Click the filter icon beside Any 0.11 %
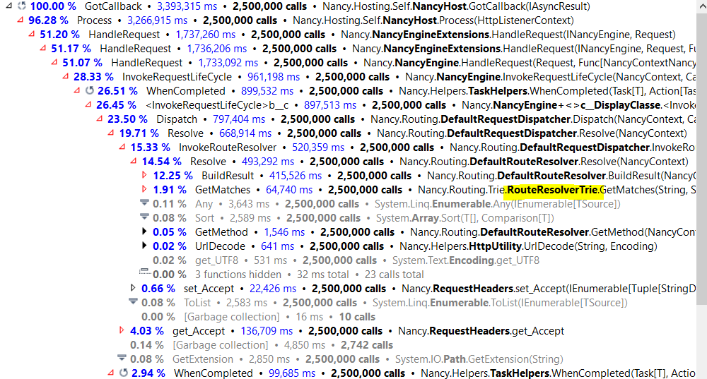The width and height of the screenshot is (707, 379). [144, 203]
